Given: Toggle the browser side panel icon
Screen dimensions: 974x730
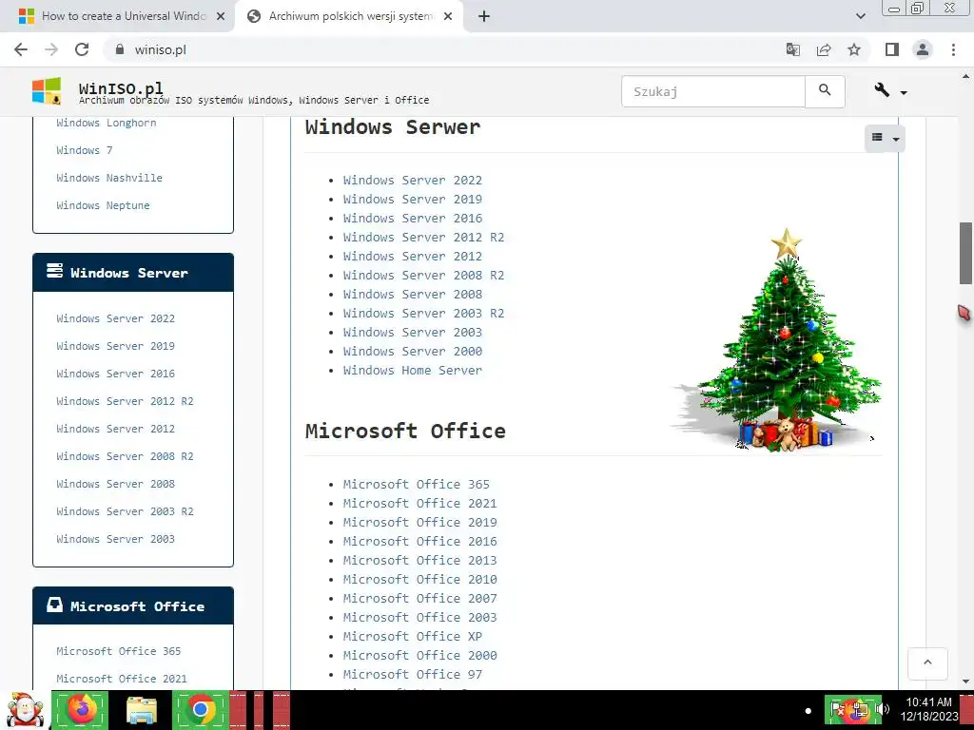Looking at the screenshot, I should coord(892,49).
